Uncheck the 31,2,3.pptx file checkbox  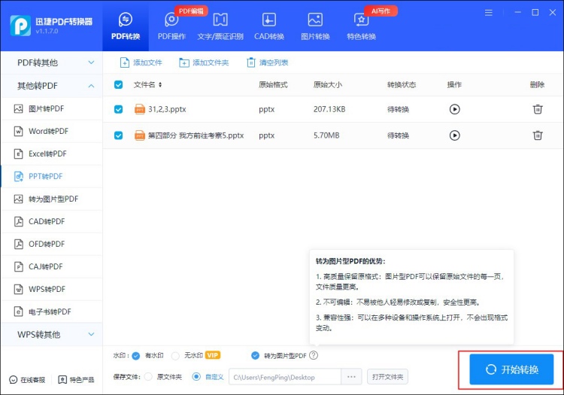118,109
